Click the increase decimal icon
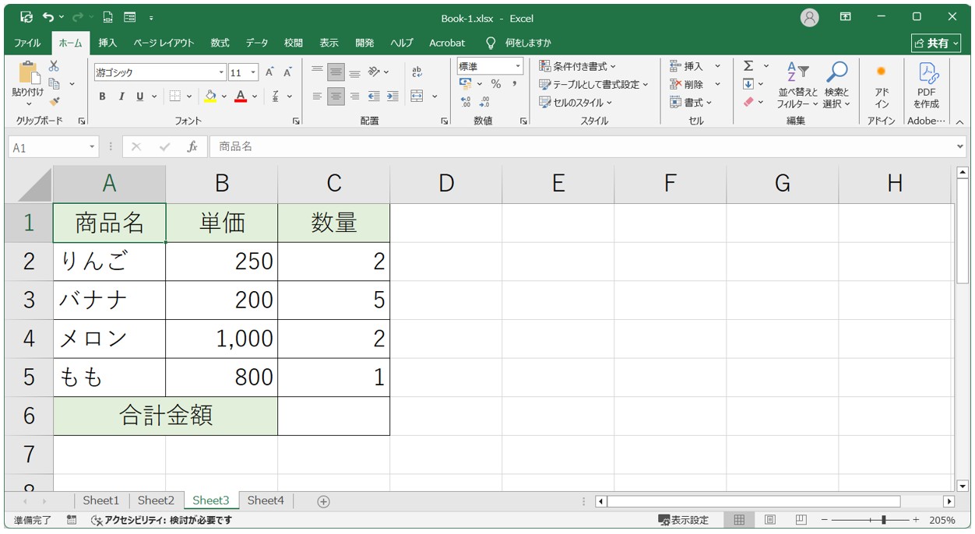 [466, 102]
